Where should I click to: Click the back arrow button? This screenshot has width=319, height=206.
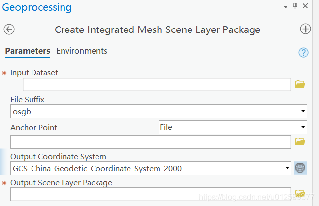9,29
